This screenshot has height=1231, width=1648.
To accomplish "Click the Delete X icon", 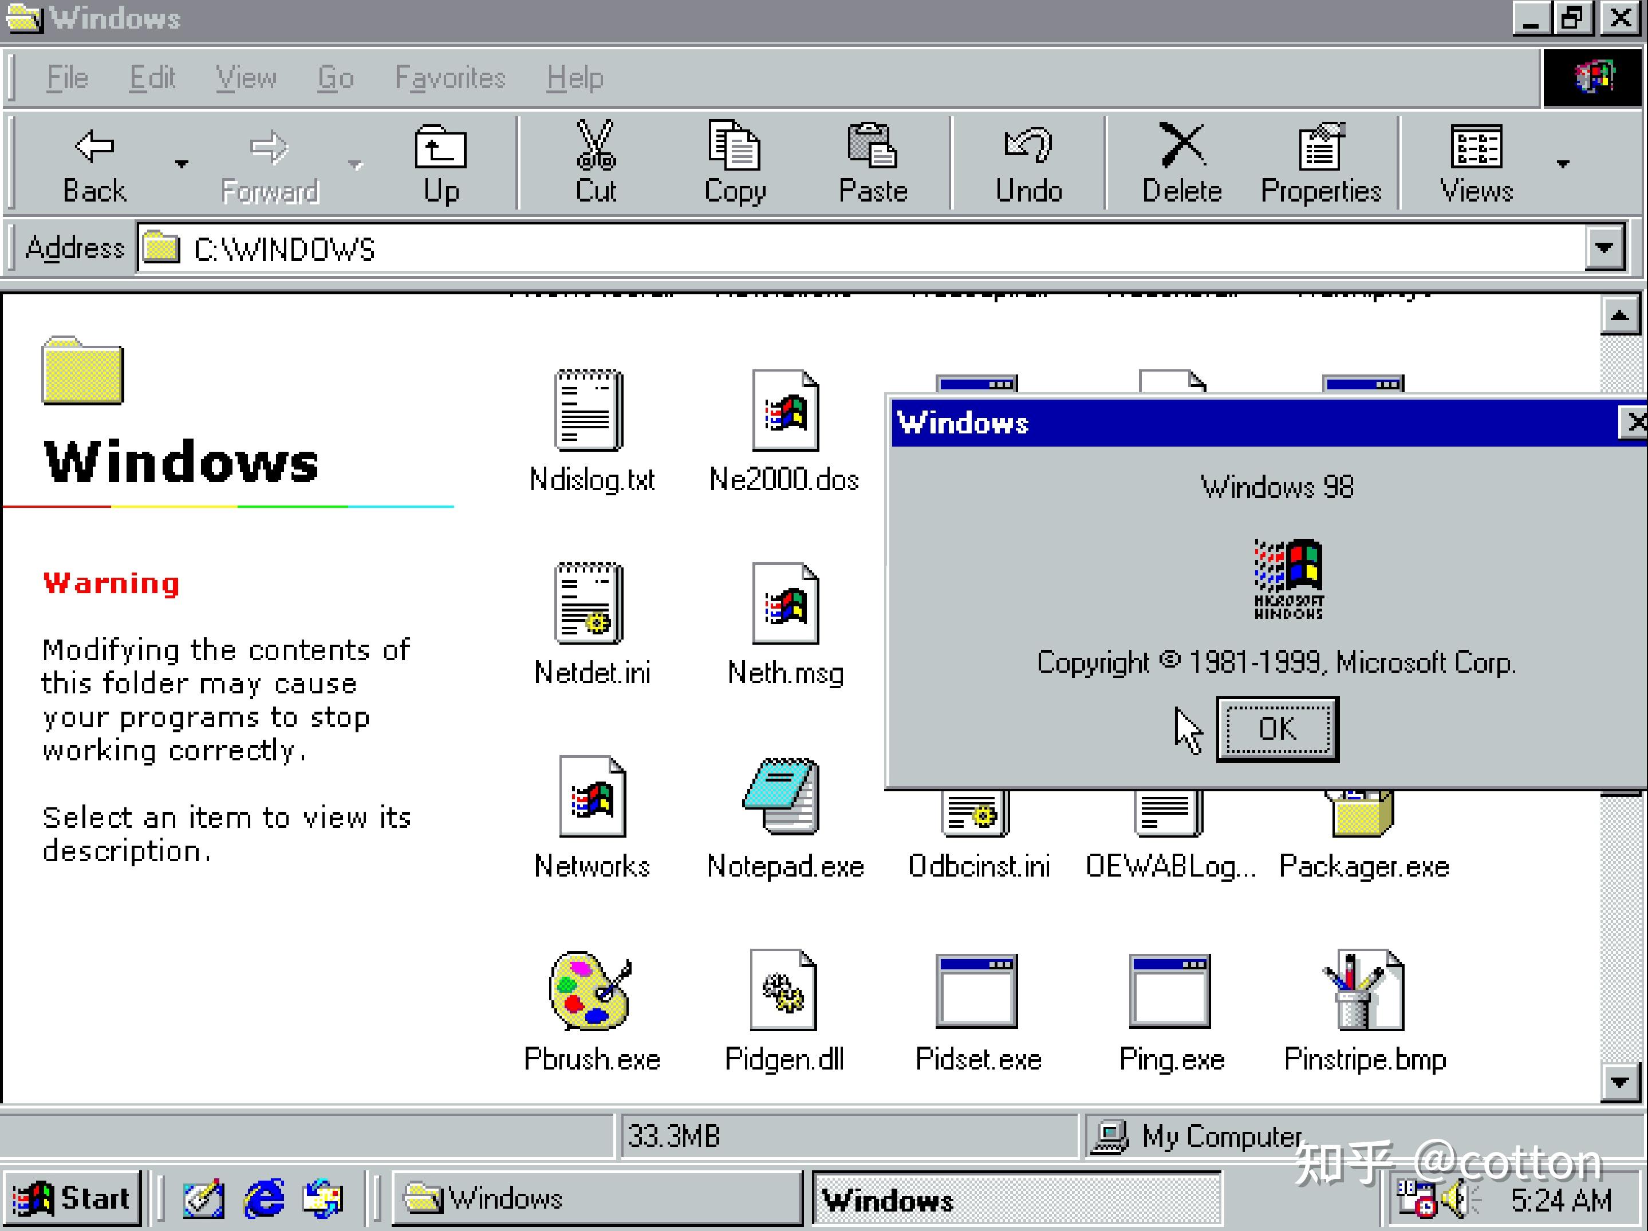I will click(1182, 144).
